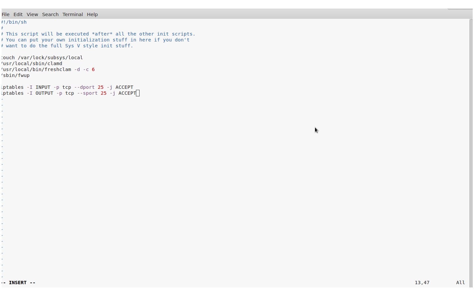
Task: Open the Help menu
Action: [92, 14]
